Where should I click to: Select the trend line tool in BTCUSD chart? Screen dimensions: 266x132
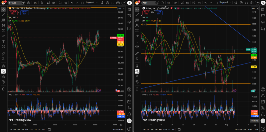click(x=3, y=15)
